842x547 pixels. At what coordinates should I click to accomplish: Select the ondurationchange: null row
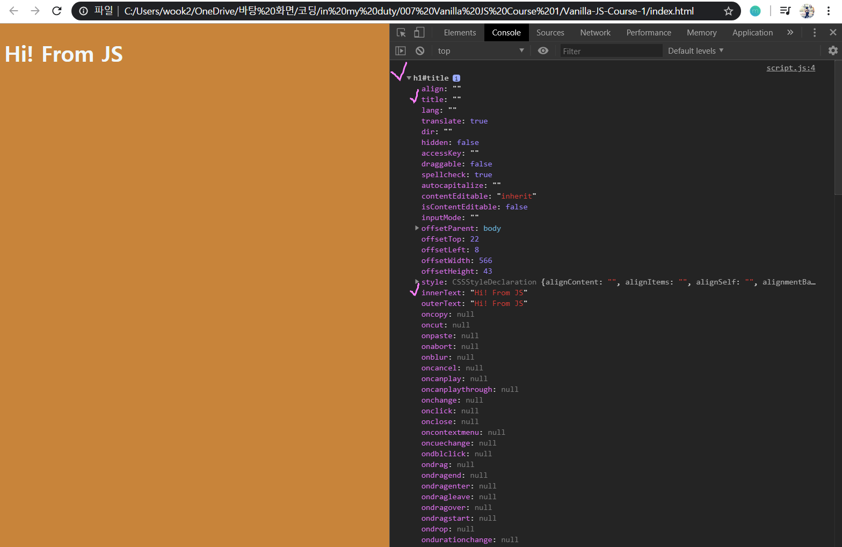pos(470,539)
